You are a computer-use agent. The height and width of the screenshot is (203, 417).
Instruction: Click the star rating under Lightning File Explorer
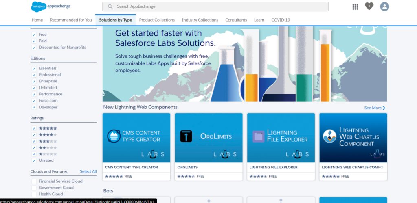point(259,177)
